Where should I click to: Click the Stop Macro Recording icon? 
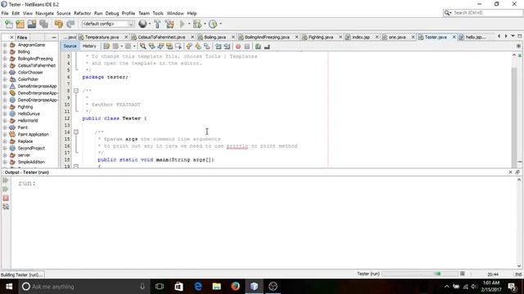click(x=247, y=47)
